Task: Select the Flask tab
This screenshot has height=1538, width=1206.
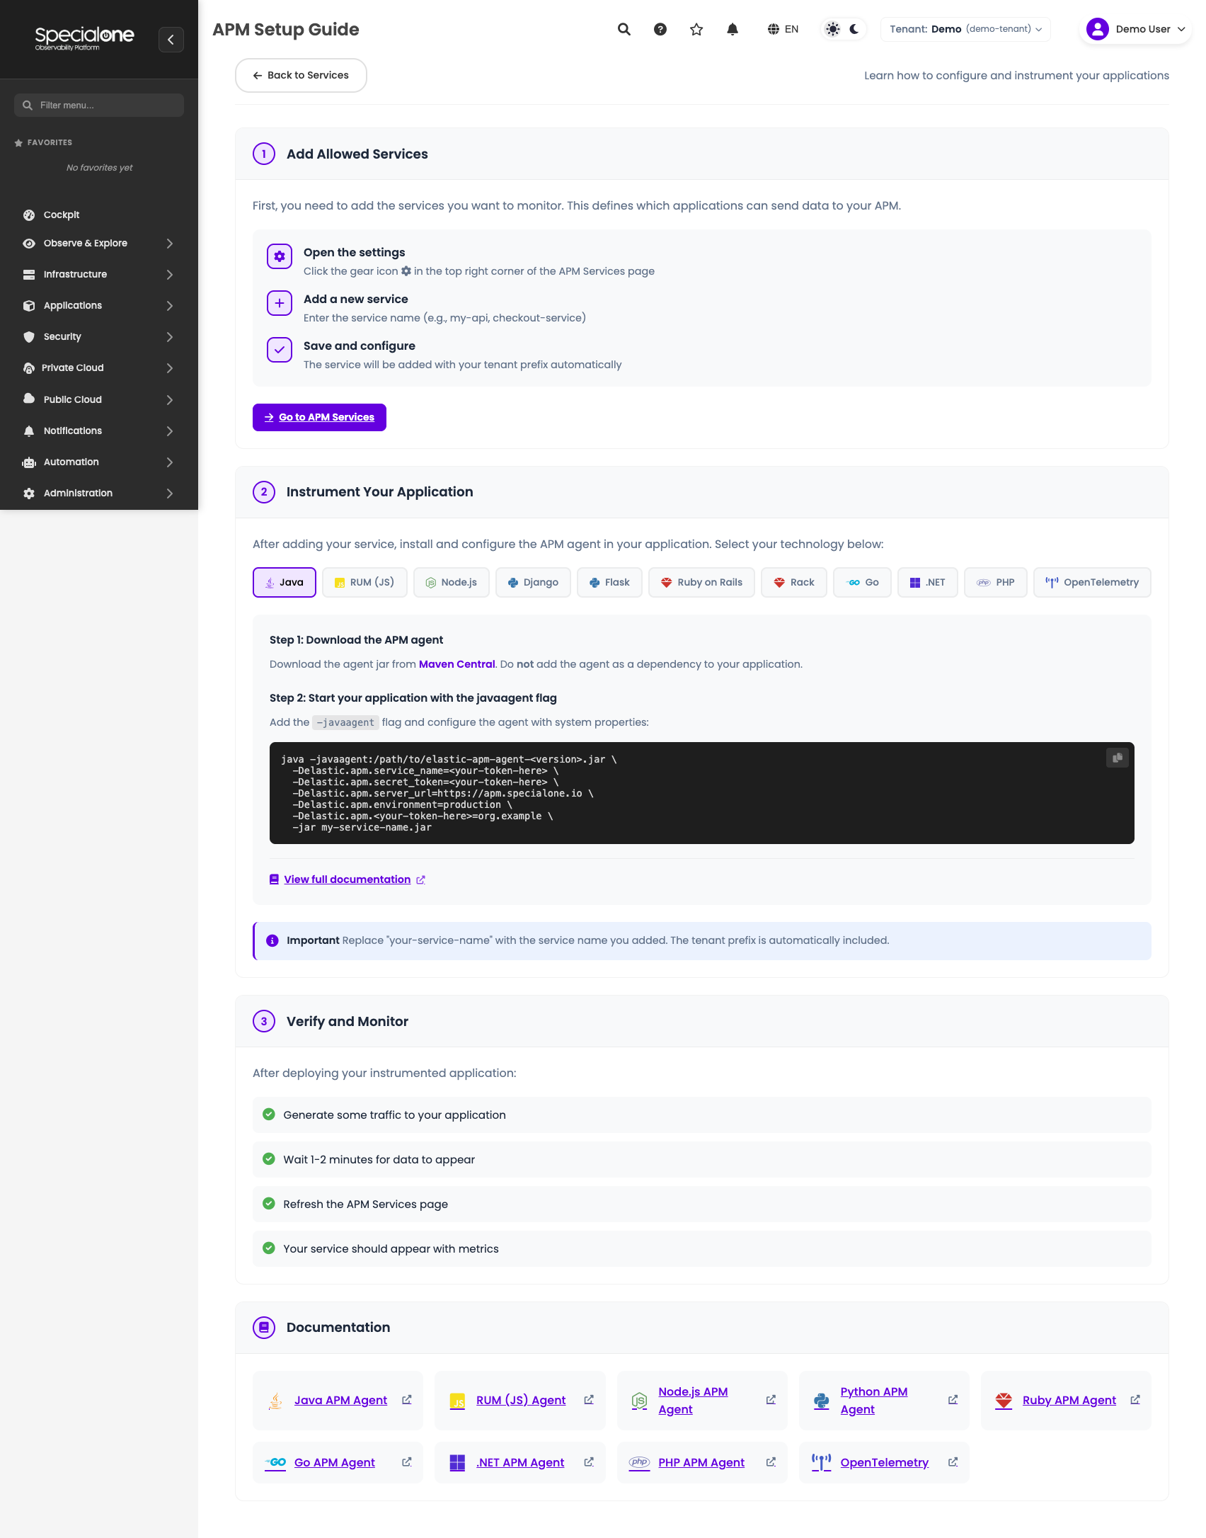Action: [x=609, y=582]
